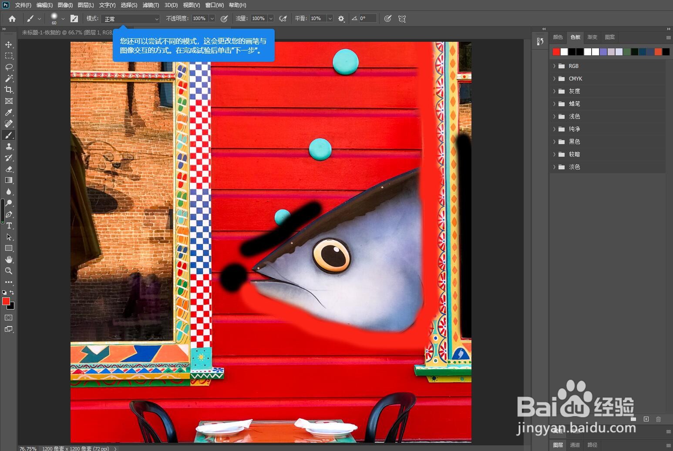Select the Eraser tool
Image resolution: width=673 pixels, height=451 pixels.
click(9, 169)
